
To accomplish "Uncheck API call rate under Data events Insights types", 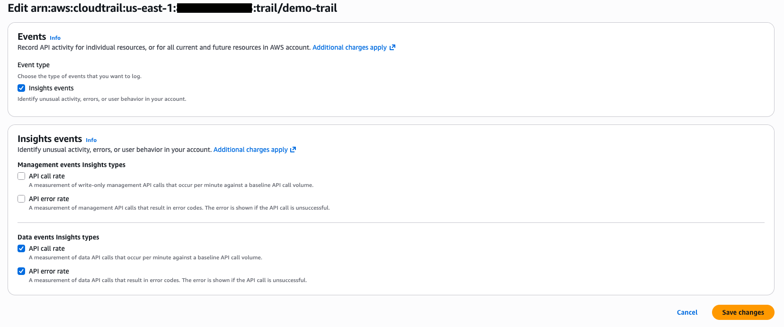I will click(21, 248).
